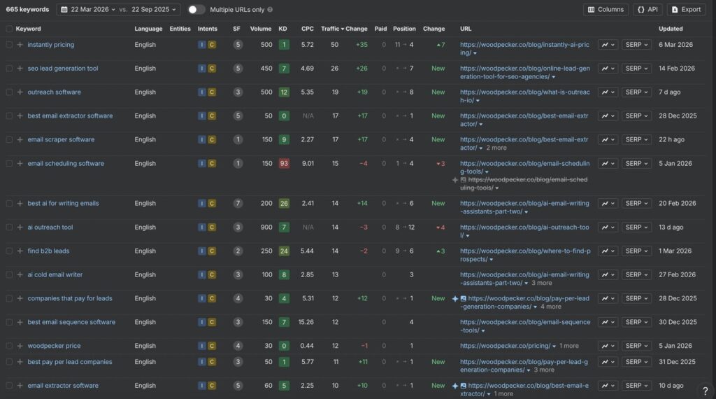The image size is (716, 399).
Task: Click the Export button
Action: pyautogui.click(x=686, y=10)
